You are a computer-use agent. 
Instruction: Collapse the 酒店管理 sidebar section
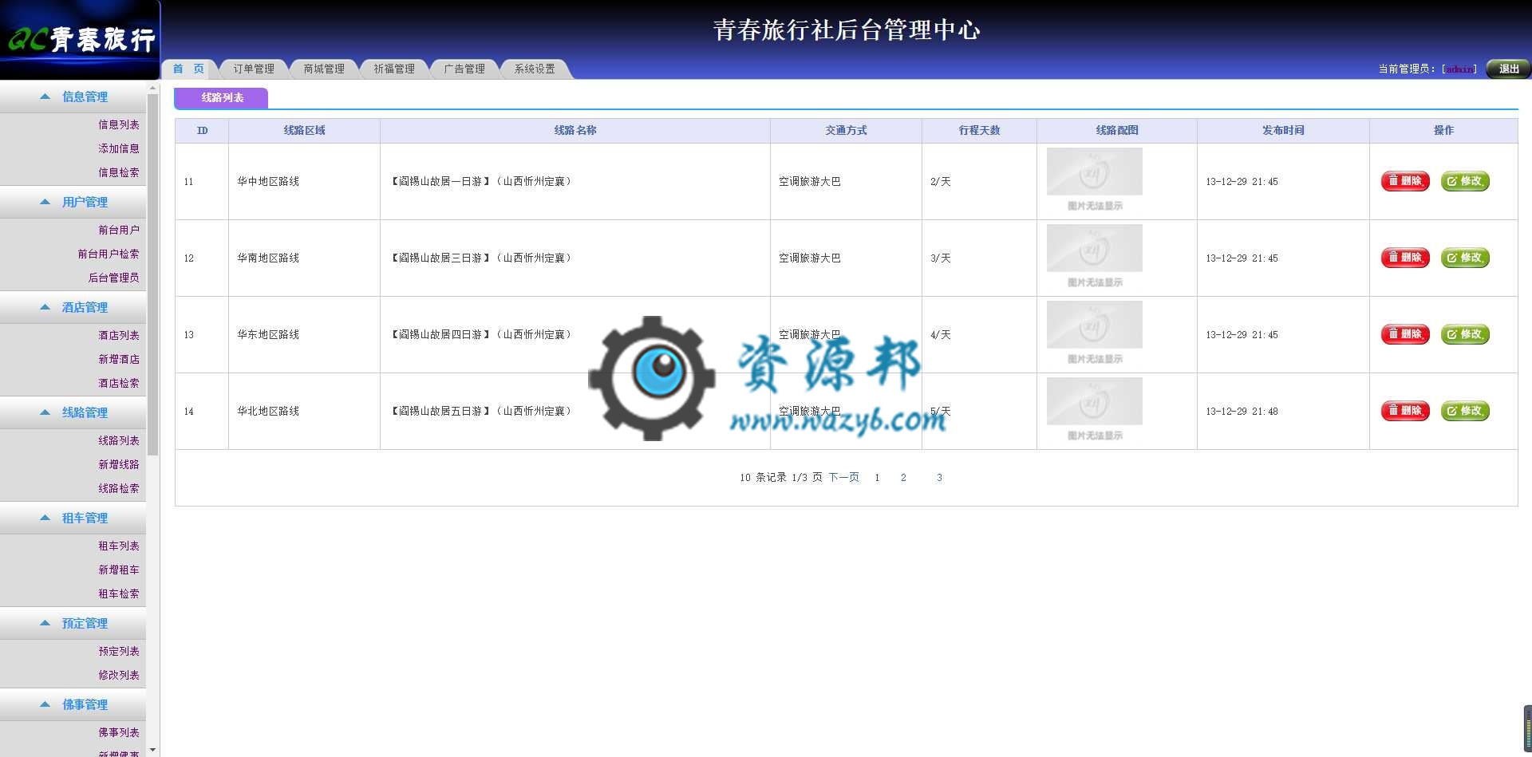(73, 307)
